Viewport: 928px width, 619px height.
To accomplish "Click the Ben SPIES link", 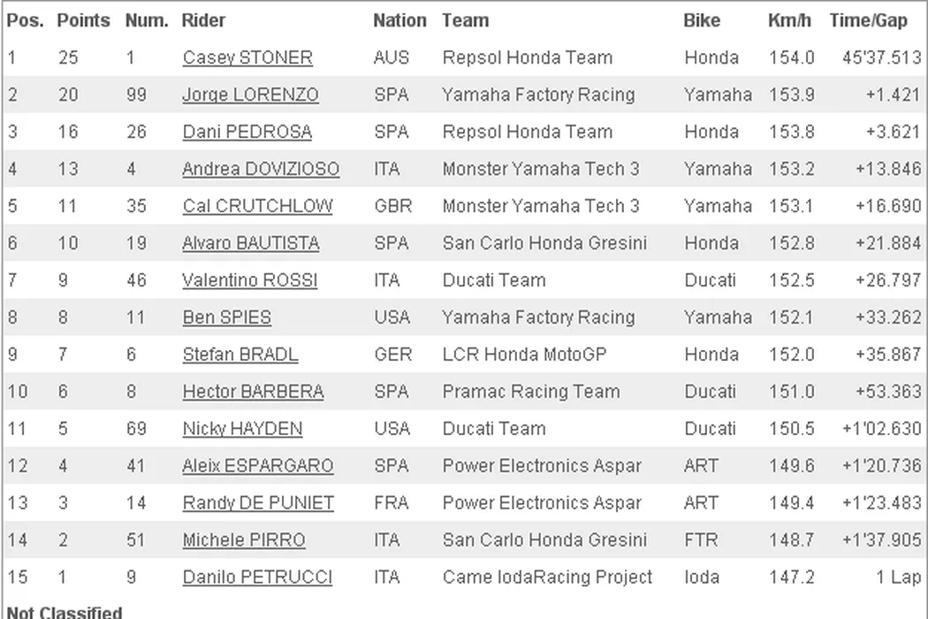I will pos(226,318).
